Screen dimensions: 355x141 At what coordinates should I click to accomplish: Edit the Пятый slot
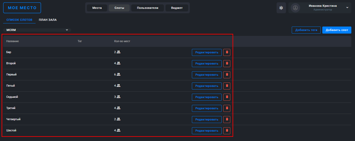pos(207,86)
